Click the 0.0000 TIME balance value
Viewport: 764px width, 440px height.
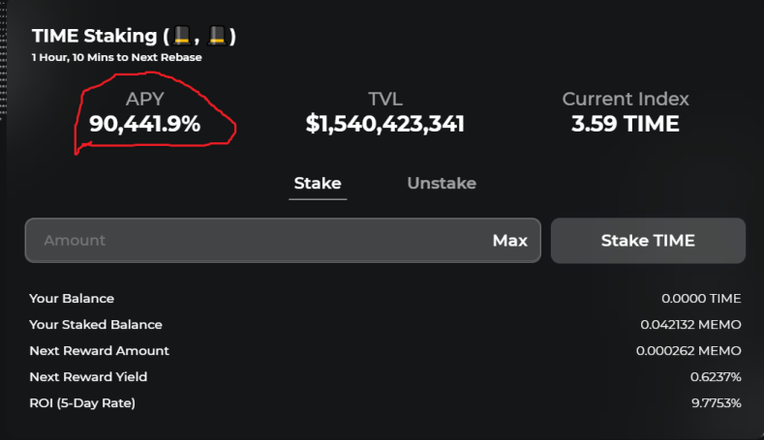click(701, 299)
